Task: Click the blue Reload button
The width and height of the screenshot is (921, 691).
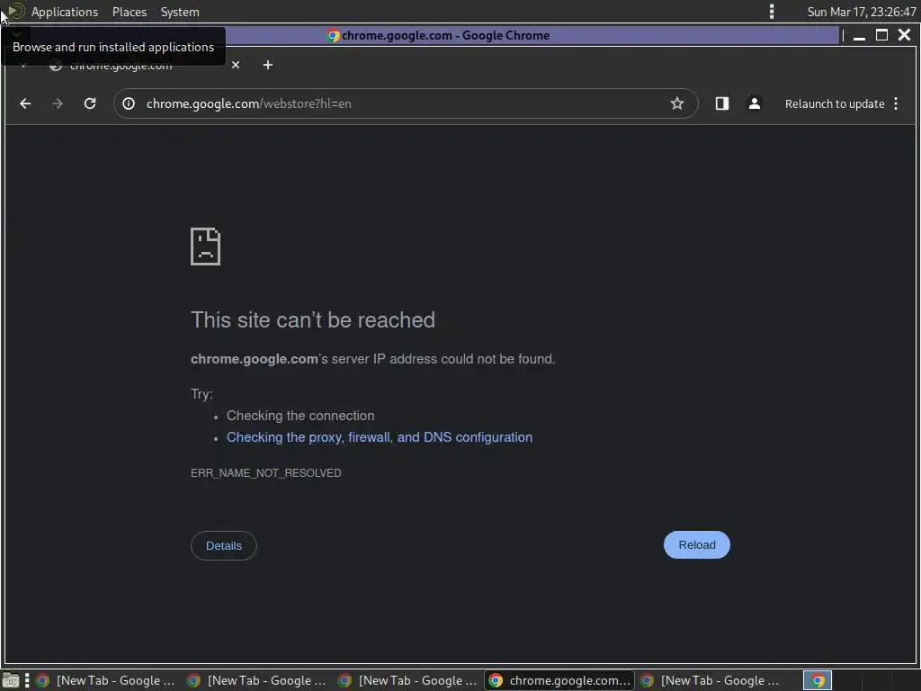Action: (697, 544)
